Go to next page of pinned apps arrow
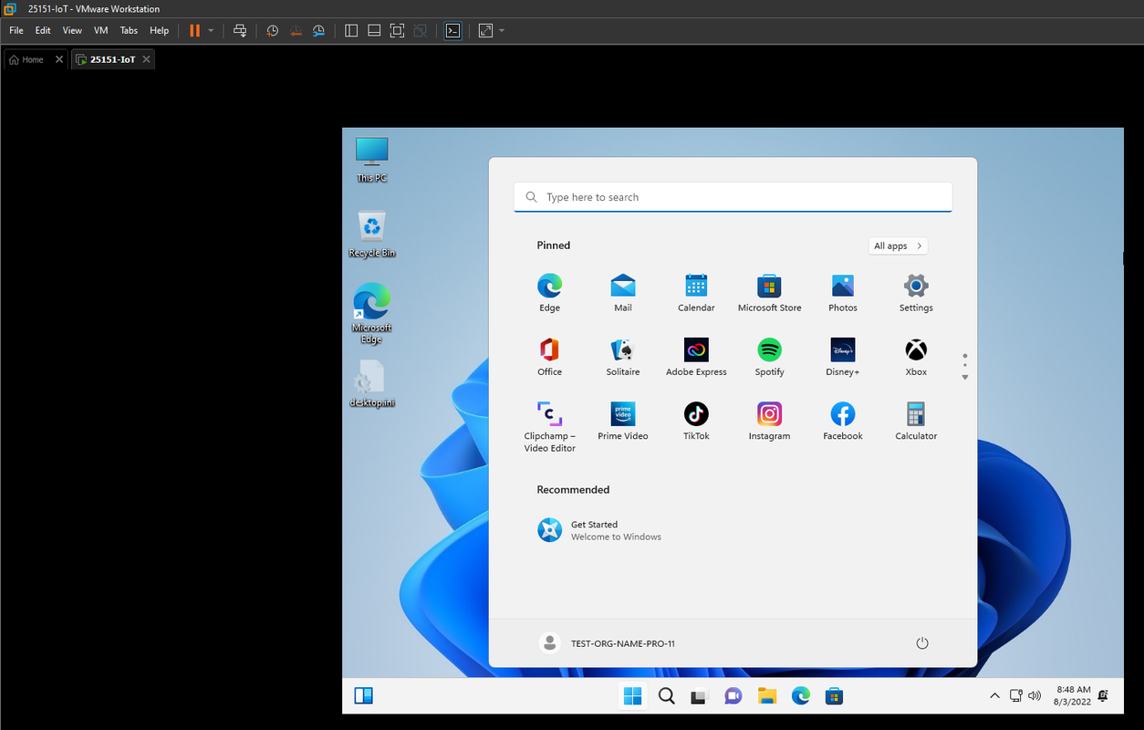Image resolution: width=1144 pixels, height=730 pixels. pyautogui.click(x=965, y=378)
